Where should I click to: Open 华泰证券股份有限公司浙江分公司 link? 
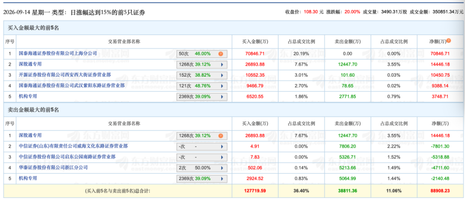coord(53,167)
